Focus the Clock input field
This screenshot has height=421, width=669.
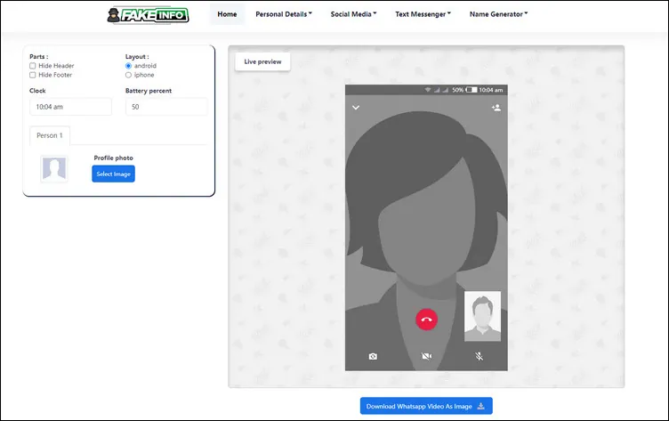pyautogui.click(x=71, y=107)
